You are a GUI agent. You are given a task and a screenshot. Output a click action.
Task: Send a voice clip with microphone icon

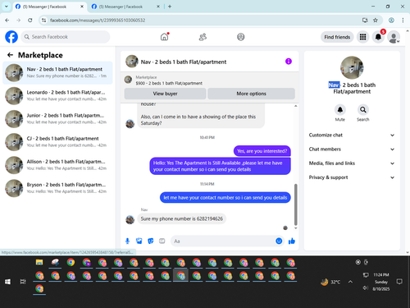(x=127, y=241)
